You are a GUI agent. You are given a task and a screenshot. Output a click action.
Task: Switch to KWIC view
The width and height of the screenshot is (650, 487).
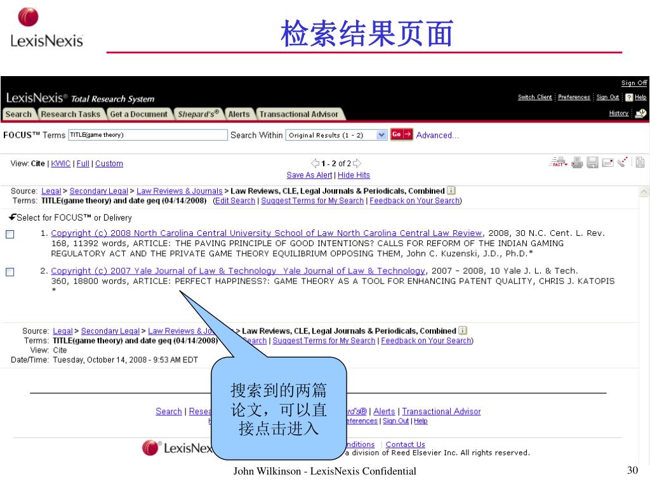60,164
